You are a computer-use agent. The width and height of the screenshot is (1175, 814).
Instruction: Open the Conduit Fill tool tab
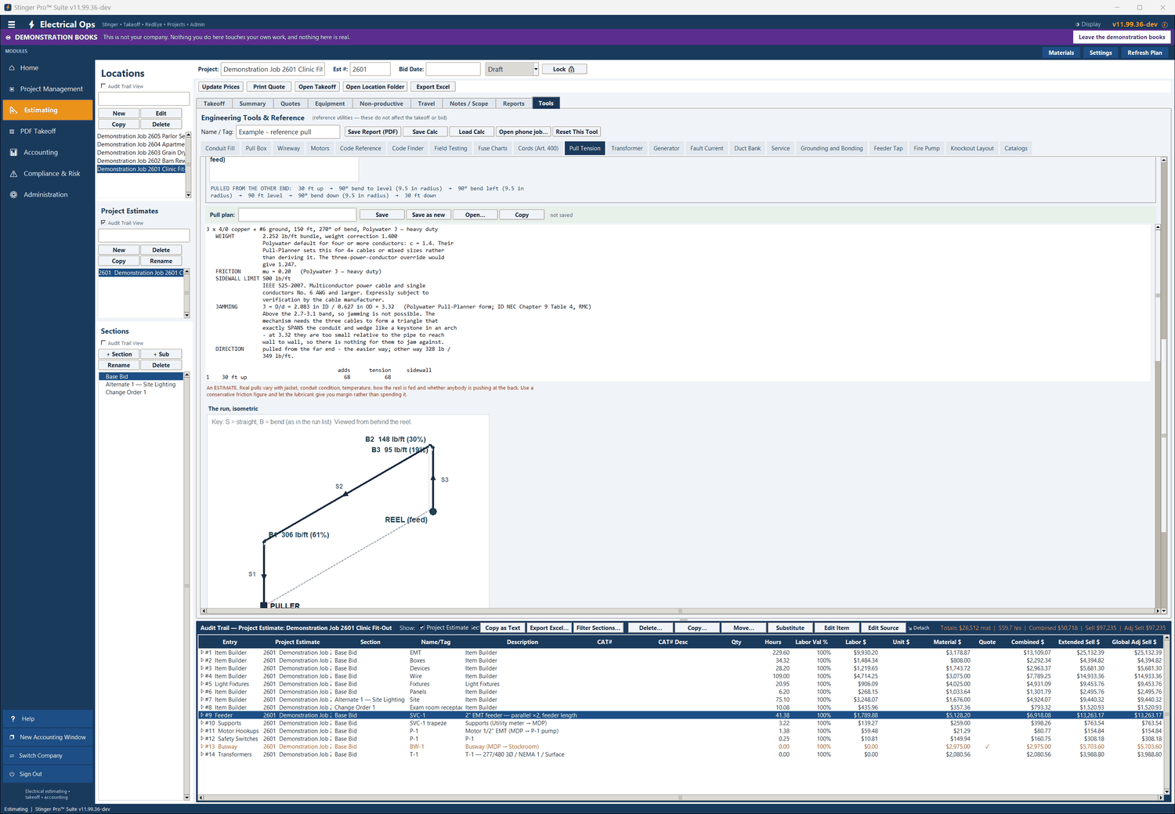220,148
